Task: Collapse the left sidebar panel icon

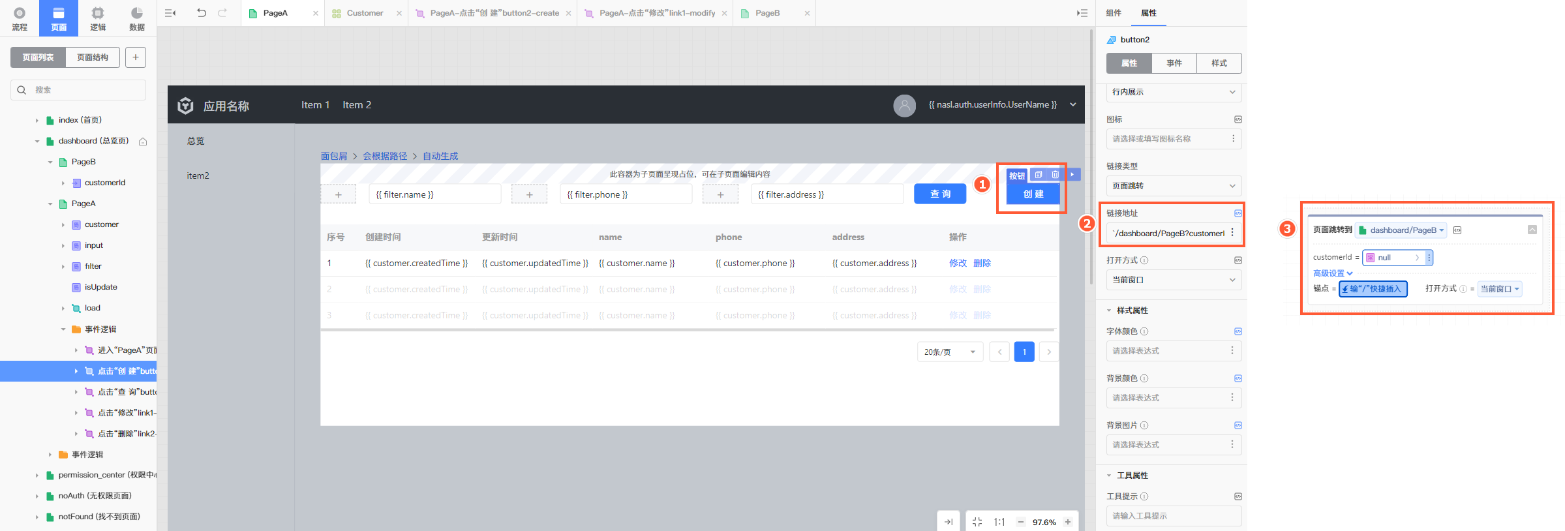Action: coord(170,13)
